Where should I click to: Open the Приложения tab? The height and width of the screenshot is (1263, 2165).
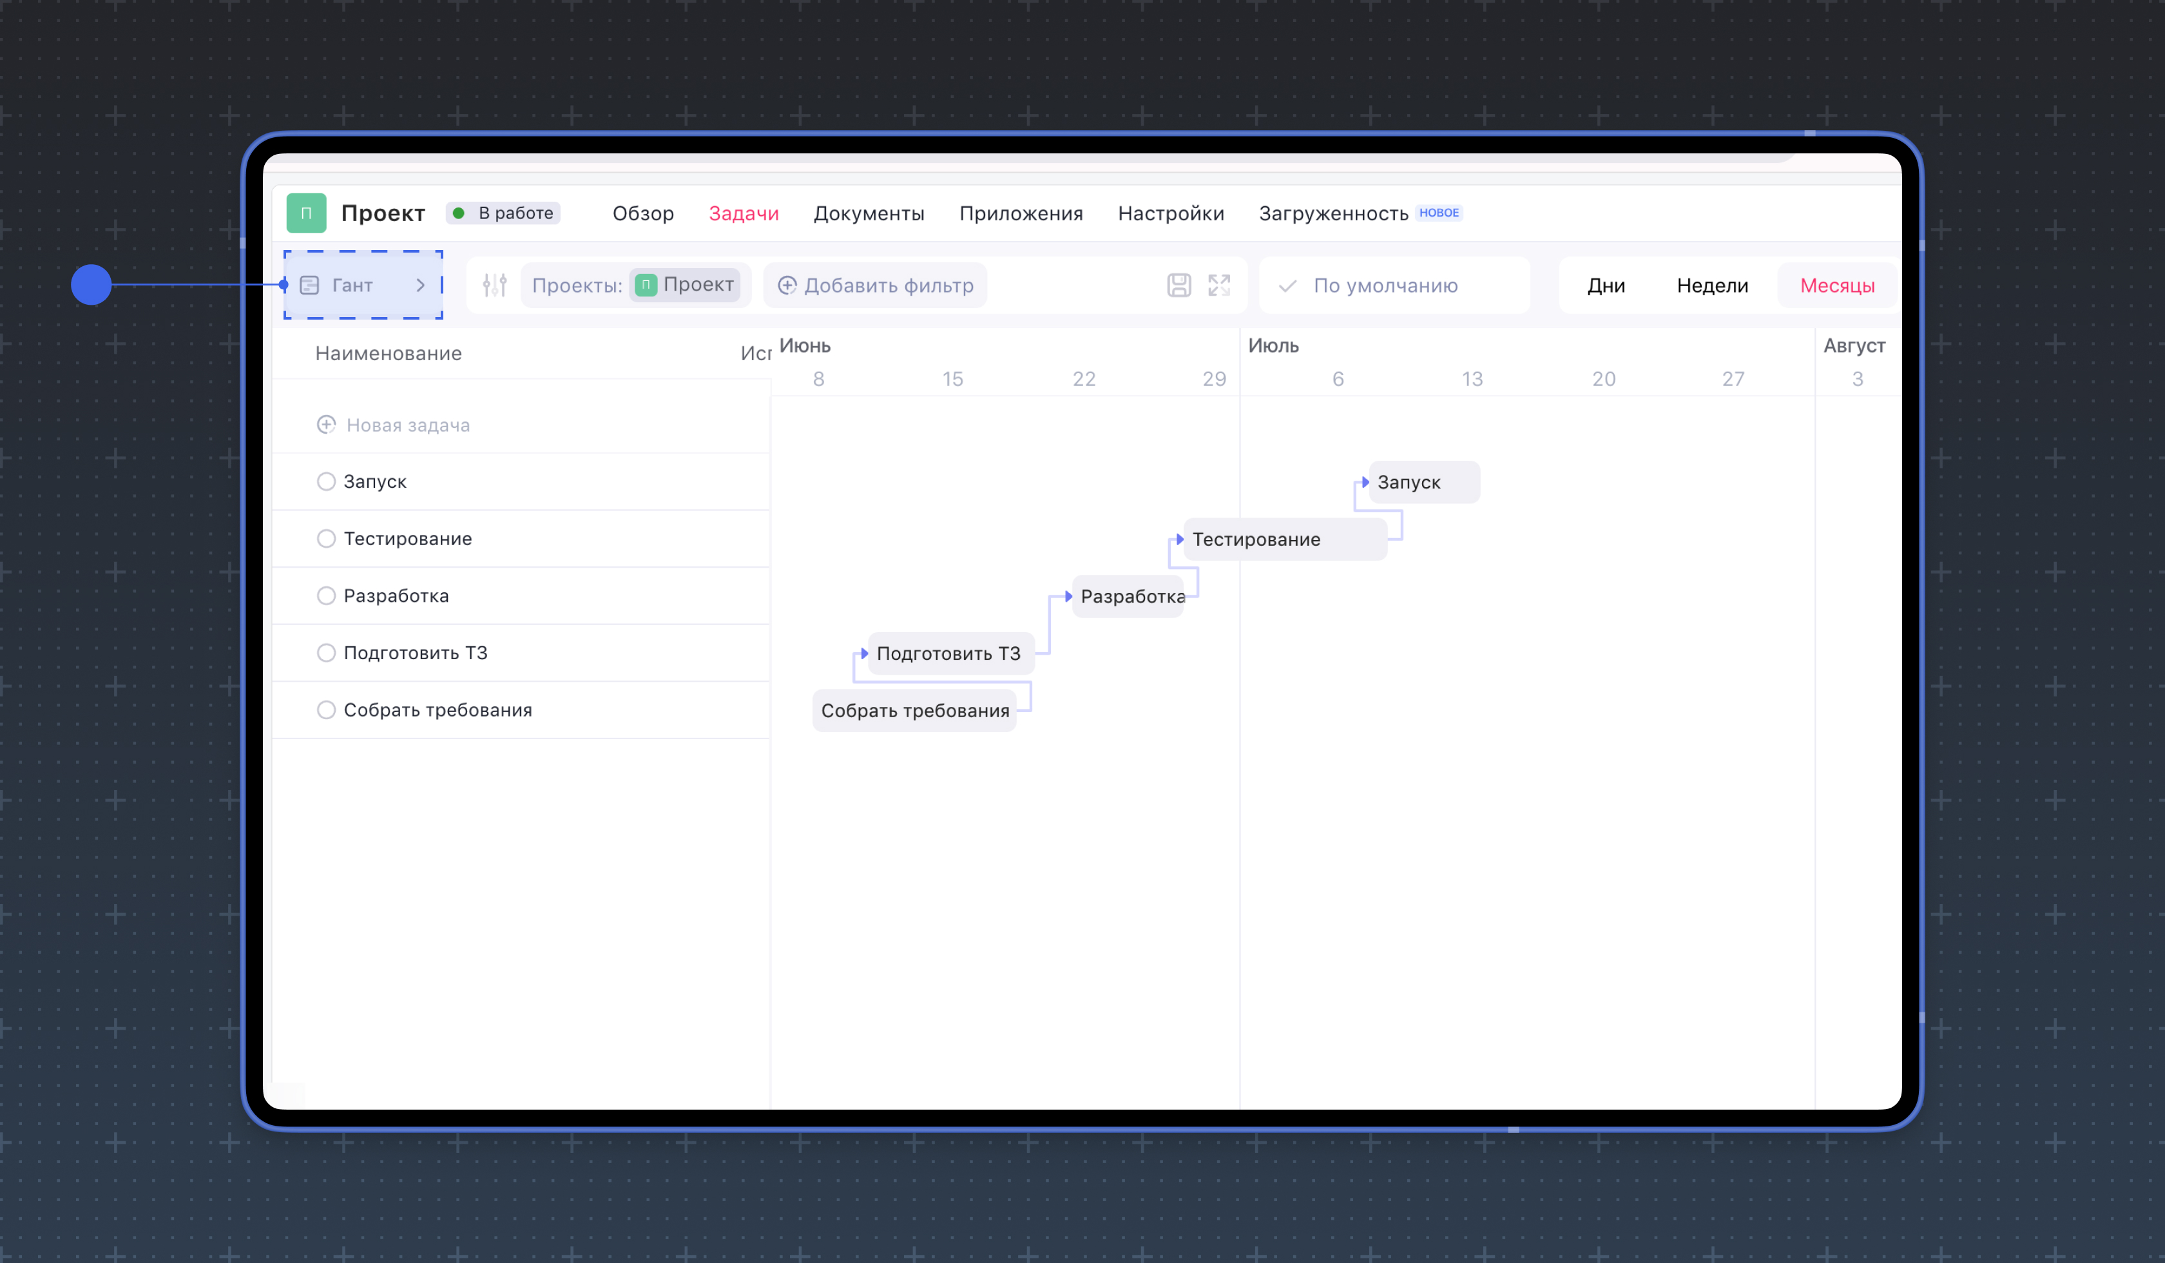[x=1021, y=213]
